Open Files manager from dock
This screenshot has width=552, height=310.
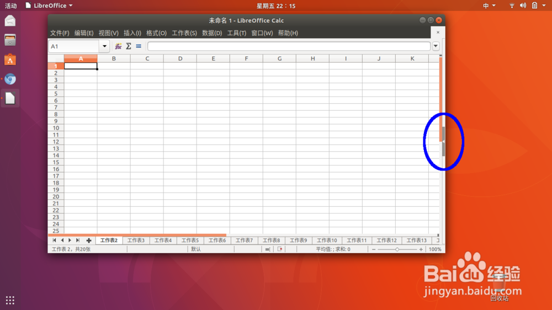[10, 40]
